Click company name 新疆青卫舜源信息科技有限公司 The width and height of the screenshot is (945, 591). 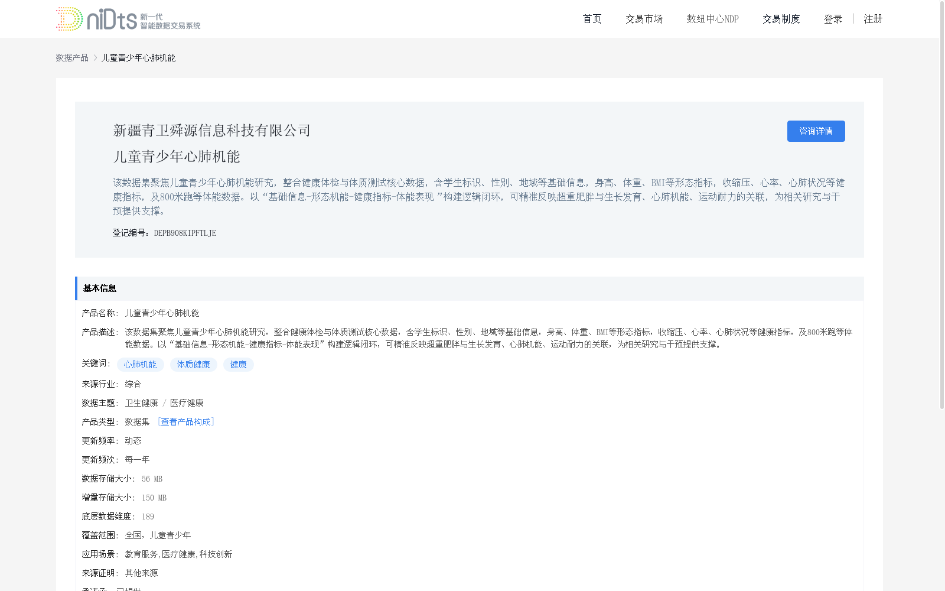tap(211, 131)
